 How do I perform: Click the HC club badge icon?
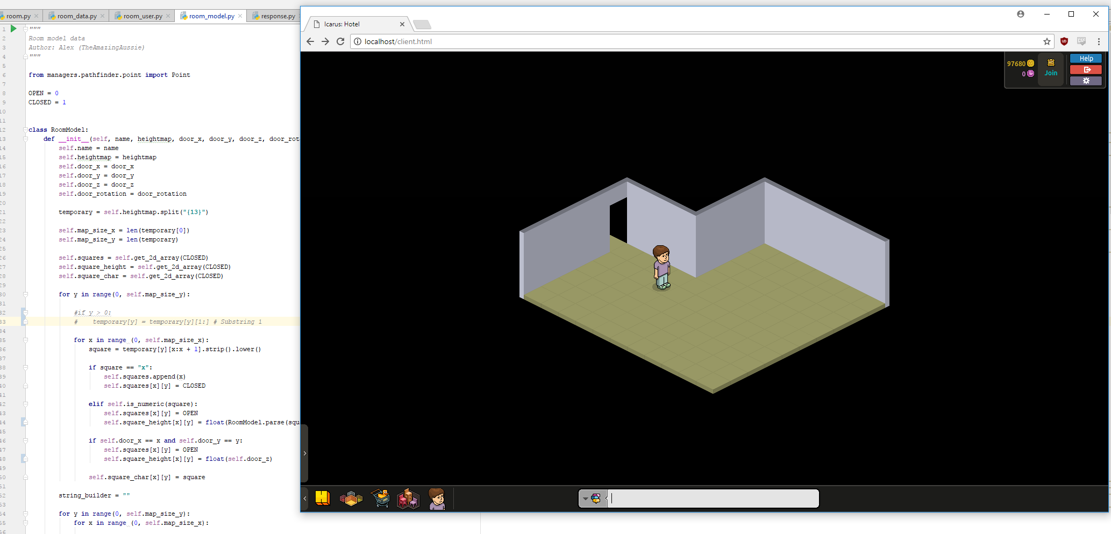tap(1051, 62)
